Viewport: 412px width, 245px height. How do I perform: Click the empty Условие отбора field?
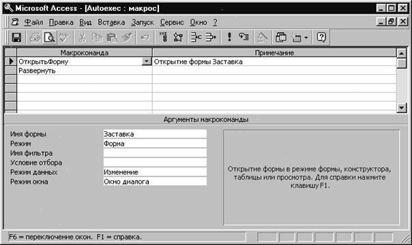click(x=155, y=163)
